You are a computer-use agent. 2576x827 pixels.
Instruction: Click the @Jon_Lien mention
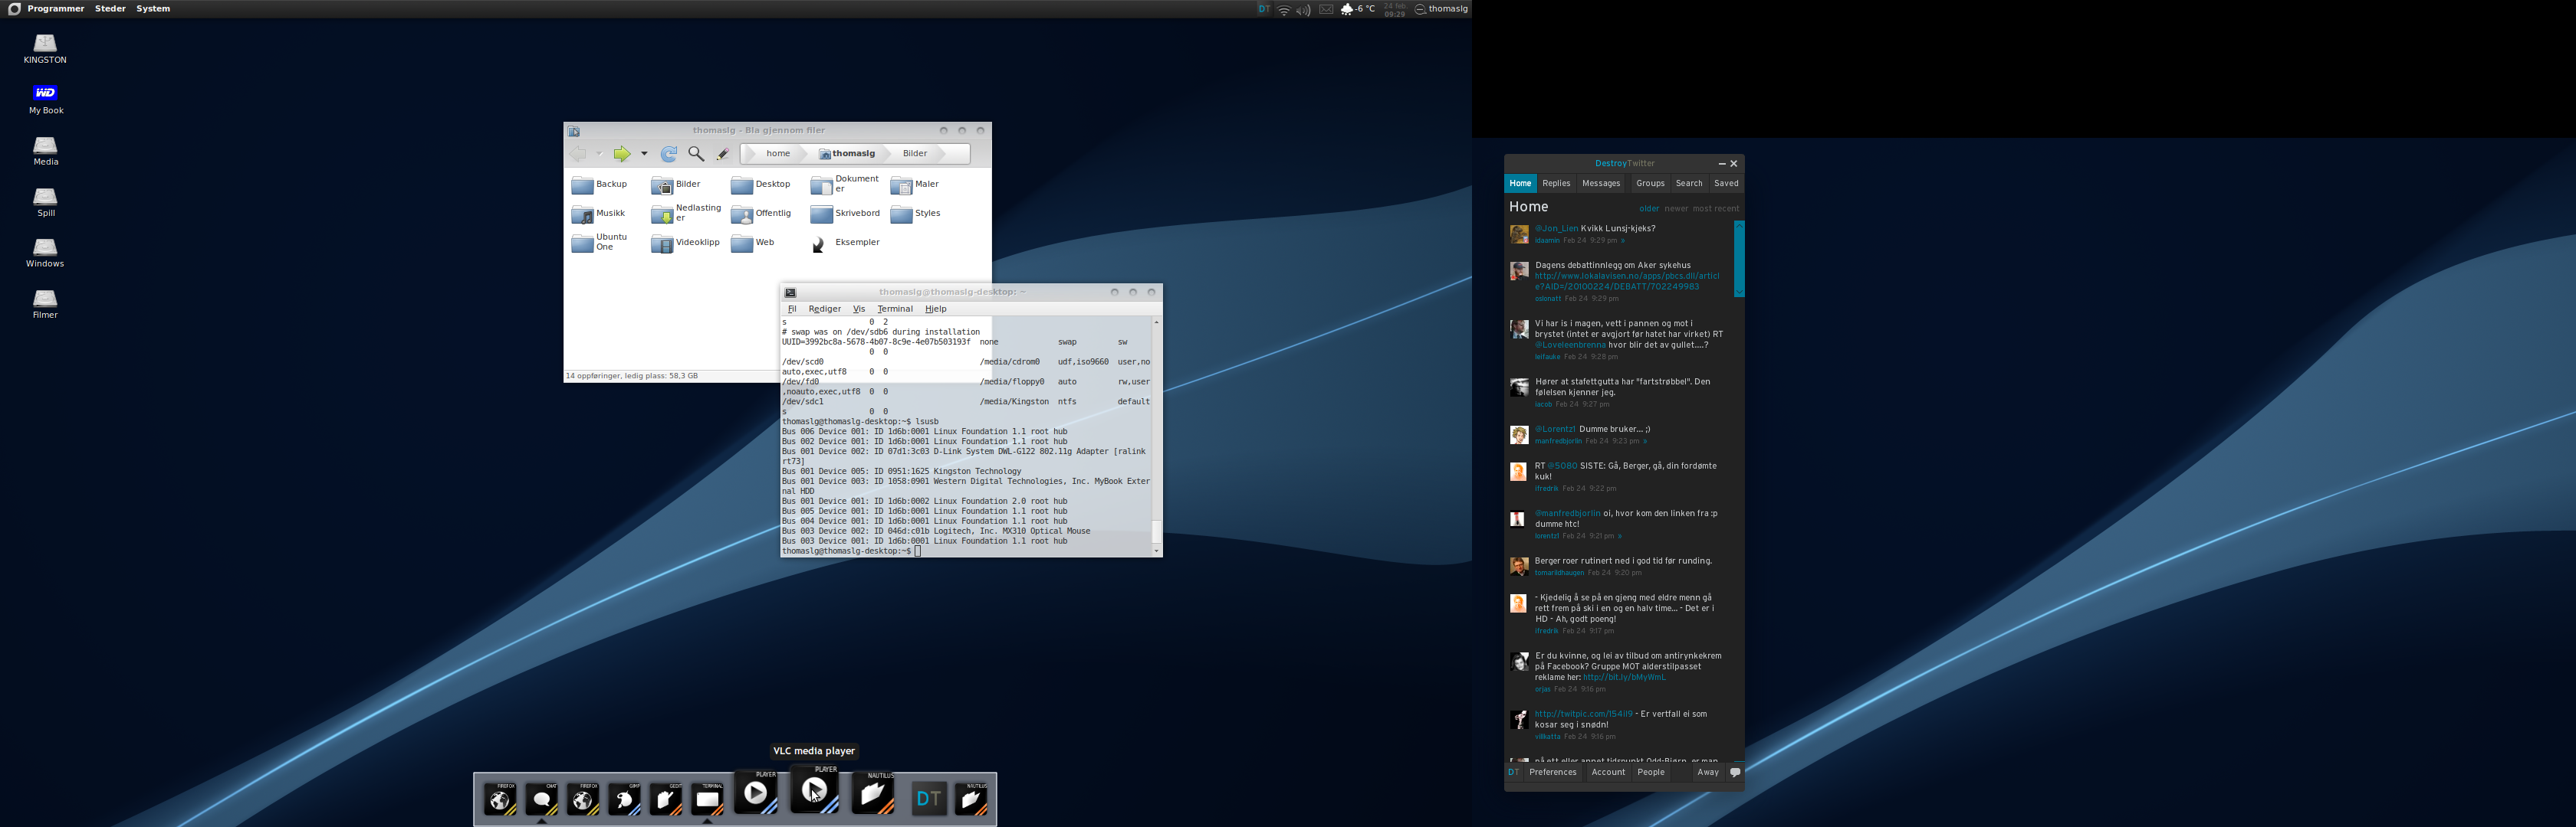point(1556,229)
